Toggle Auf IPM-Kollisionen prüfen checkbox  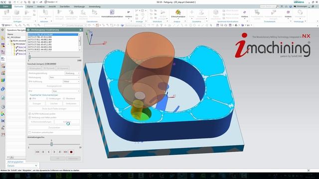(30, 114)
